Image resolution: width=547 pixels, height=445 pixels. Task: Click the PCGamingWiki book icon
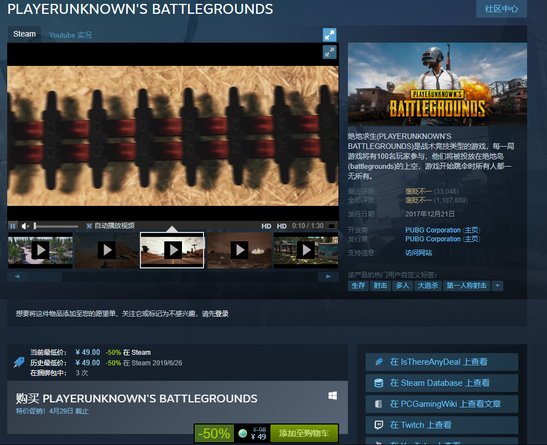(x=378, y=404)
